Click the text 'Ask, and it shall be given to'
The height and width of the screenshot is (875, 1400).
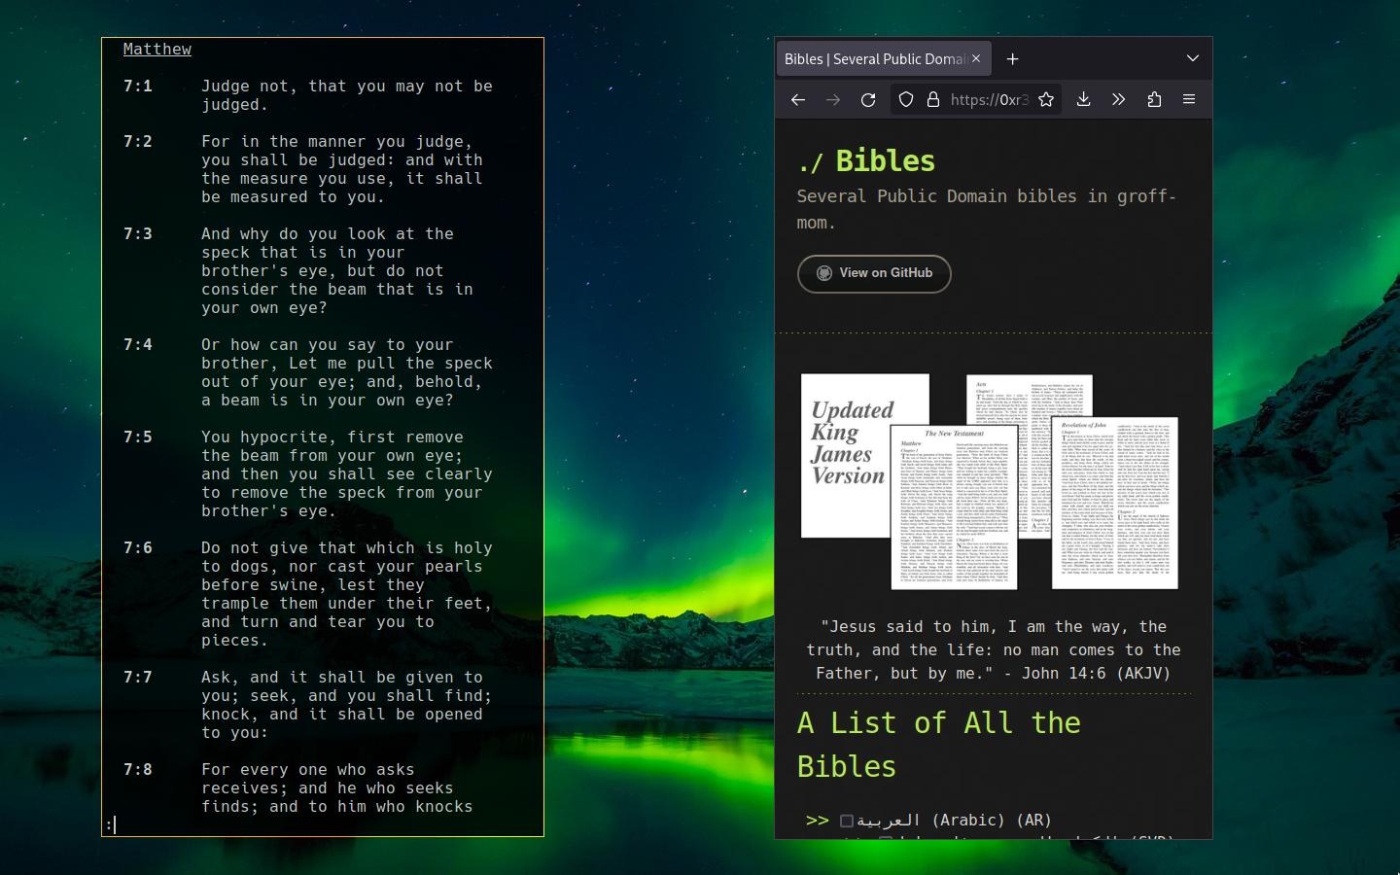click(x=342, y=677)
